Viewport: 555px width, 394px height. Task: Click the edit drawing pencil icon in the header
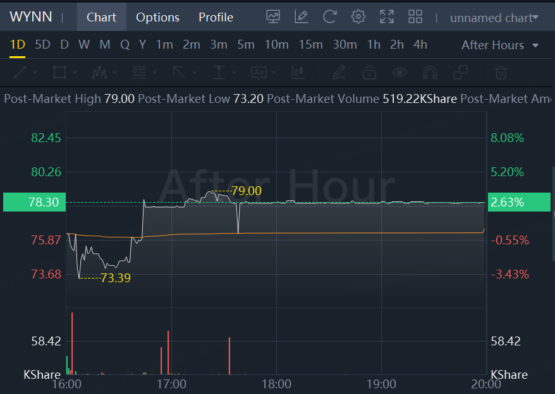pyautogui.click(x=302, y=16)
